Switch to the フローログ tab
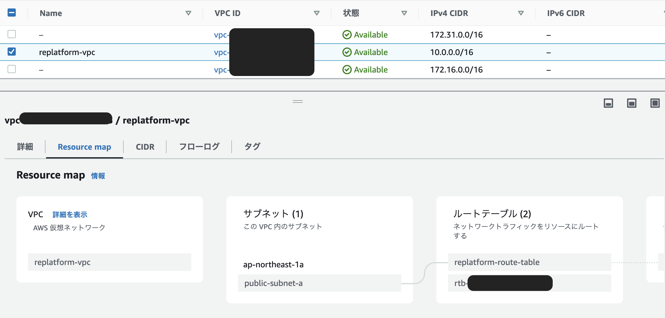 [199, 147]
